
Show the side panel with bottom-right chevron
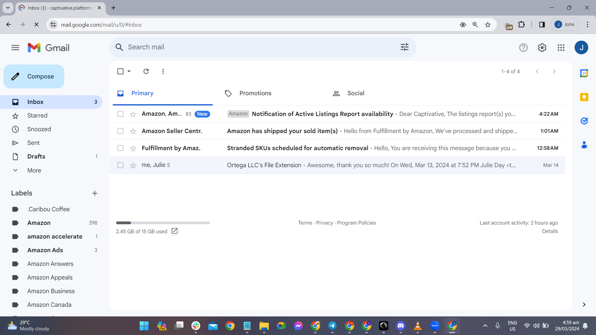(584, 305)
